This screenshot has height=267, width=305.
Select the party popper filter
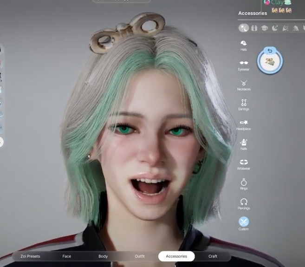tap(285, 28)
